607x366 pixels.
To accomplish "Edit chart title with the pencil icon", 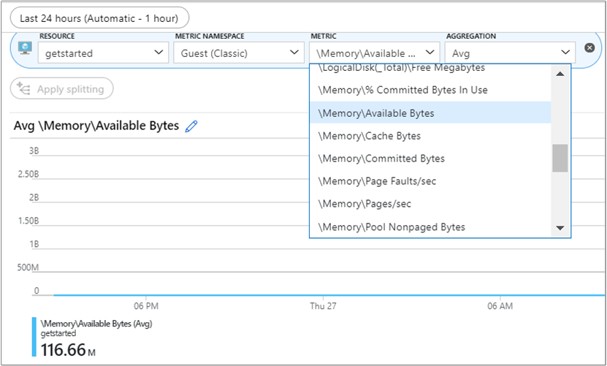I will coord(191,126).
